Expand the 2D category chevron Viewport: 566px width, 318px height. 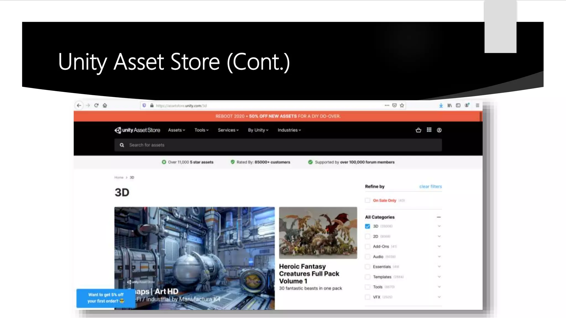pos(439,237)
